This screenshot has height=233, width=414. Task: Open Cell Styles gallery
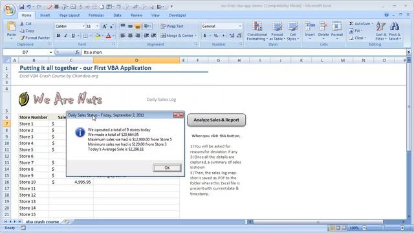click(x=292, y=31)
